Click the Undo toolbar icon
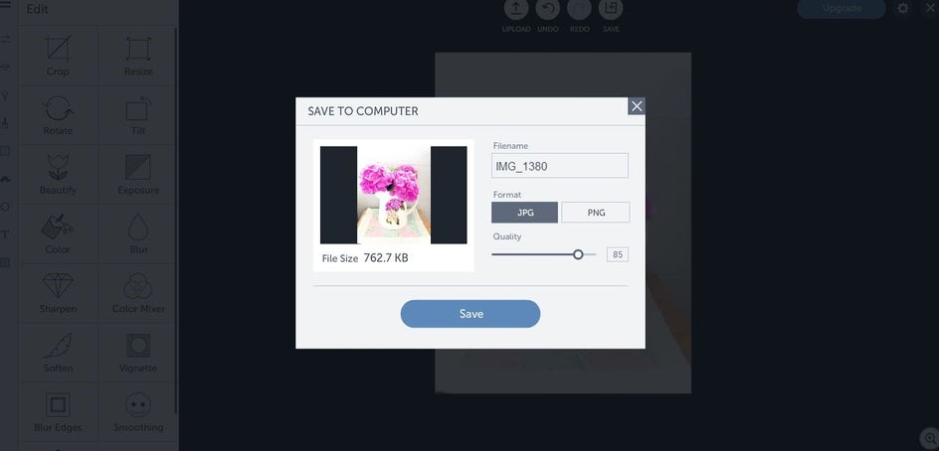The image size is (939, 451). (x=548, y=8)
